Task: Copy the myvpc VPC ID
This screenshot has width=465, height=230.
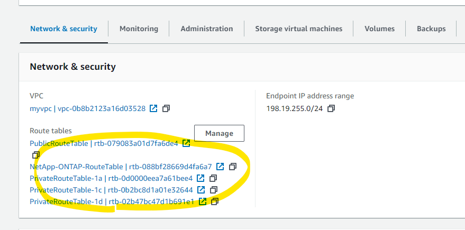Action: tap(166, 108)
